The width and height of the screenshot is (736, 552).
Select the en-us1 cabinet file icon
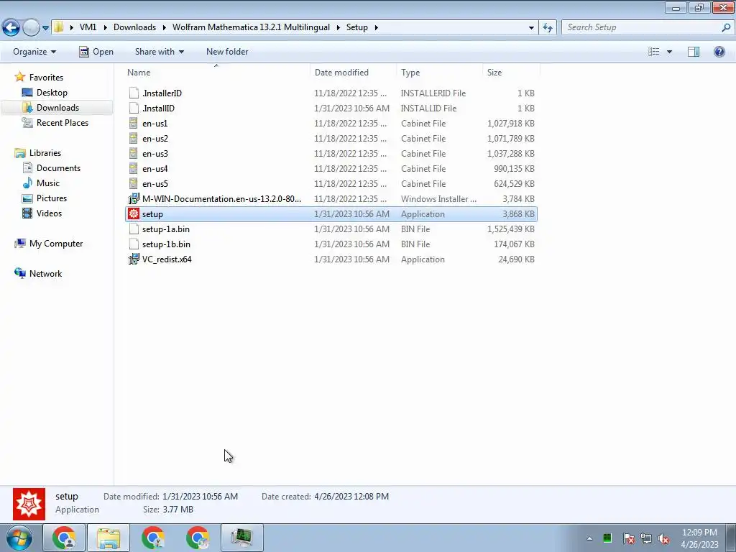point(134,124)
